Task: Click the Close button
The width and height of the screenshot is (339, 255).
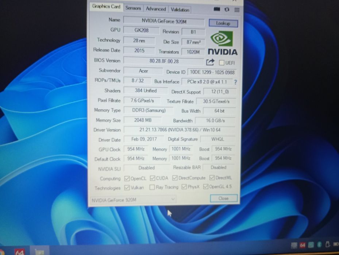Action: coord(224,198)
